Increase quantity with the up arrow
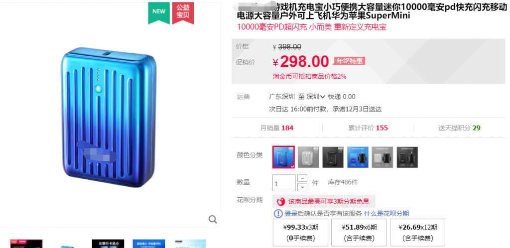Image resolution: width=510 pixels, height=248 pixels. 302,178
